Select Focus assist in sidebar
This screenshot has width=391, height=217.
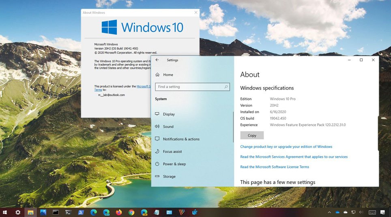point(172,151)
